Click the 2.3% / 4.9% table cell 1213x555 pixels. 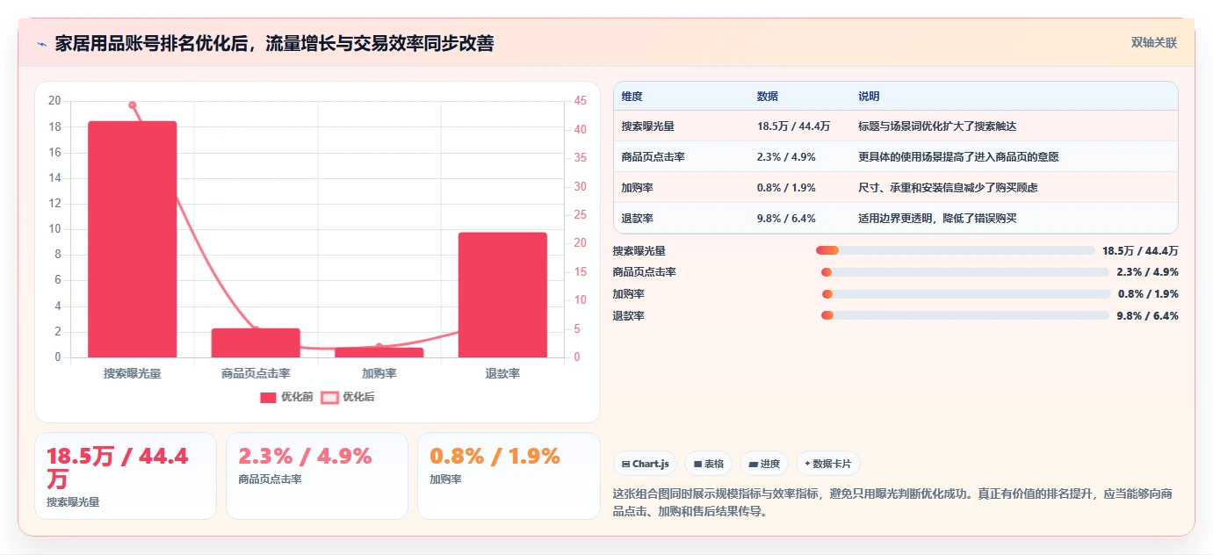click(x=786, y=157)
